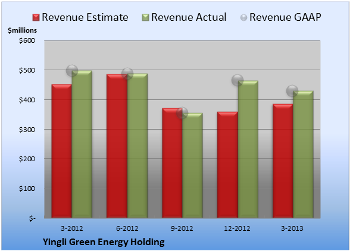Select the green actual bar for 3-2013
Image resolution: width=350 pixels, height=251 pixels.
(x=303, y=155)
